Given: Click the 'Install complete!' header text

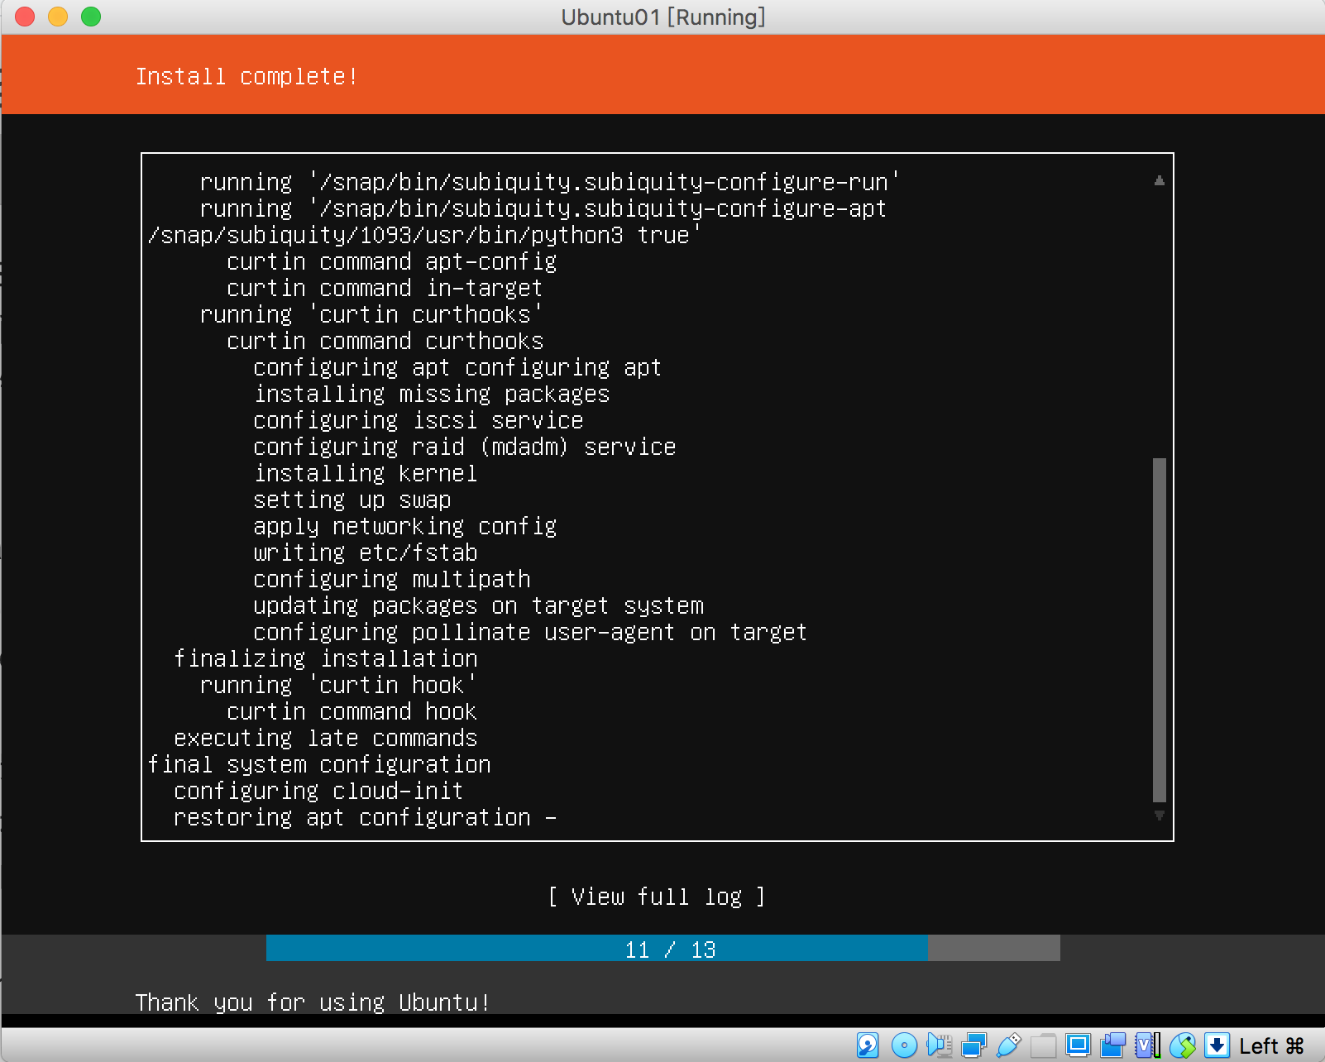Looking at the screenshot, I should point(246,76).
